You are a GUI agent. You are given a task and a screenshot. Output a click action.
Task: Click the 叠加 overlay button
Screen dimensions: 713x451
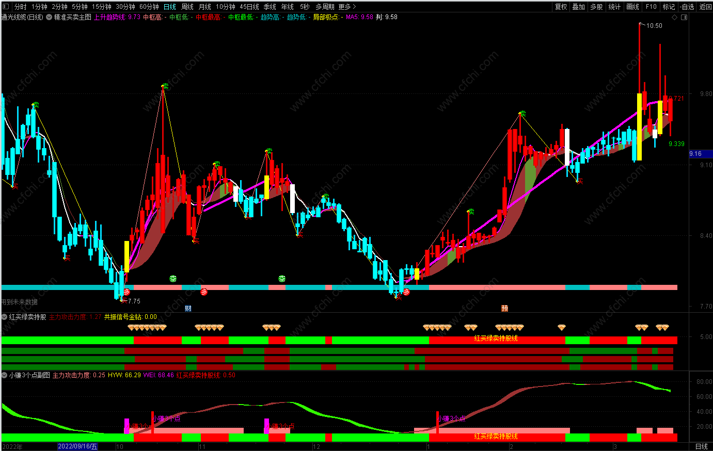pyautogui.click(x=579, y=7)
